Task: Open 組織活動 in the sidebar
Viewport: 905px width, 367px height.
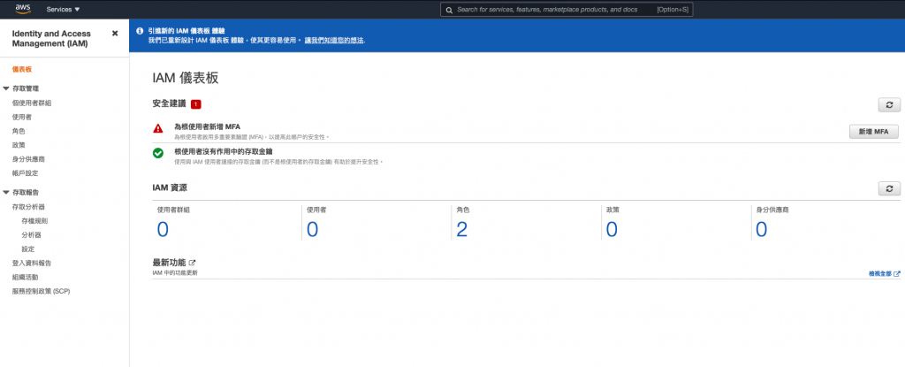Action: (x=26, y=277)
